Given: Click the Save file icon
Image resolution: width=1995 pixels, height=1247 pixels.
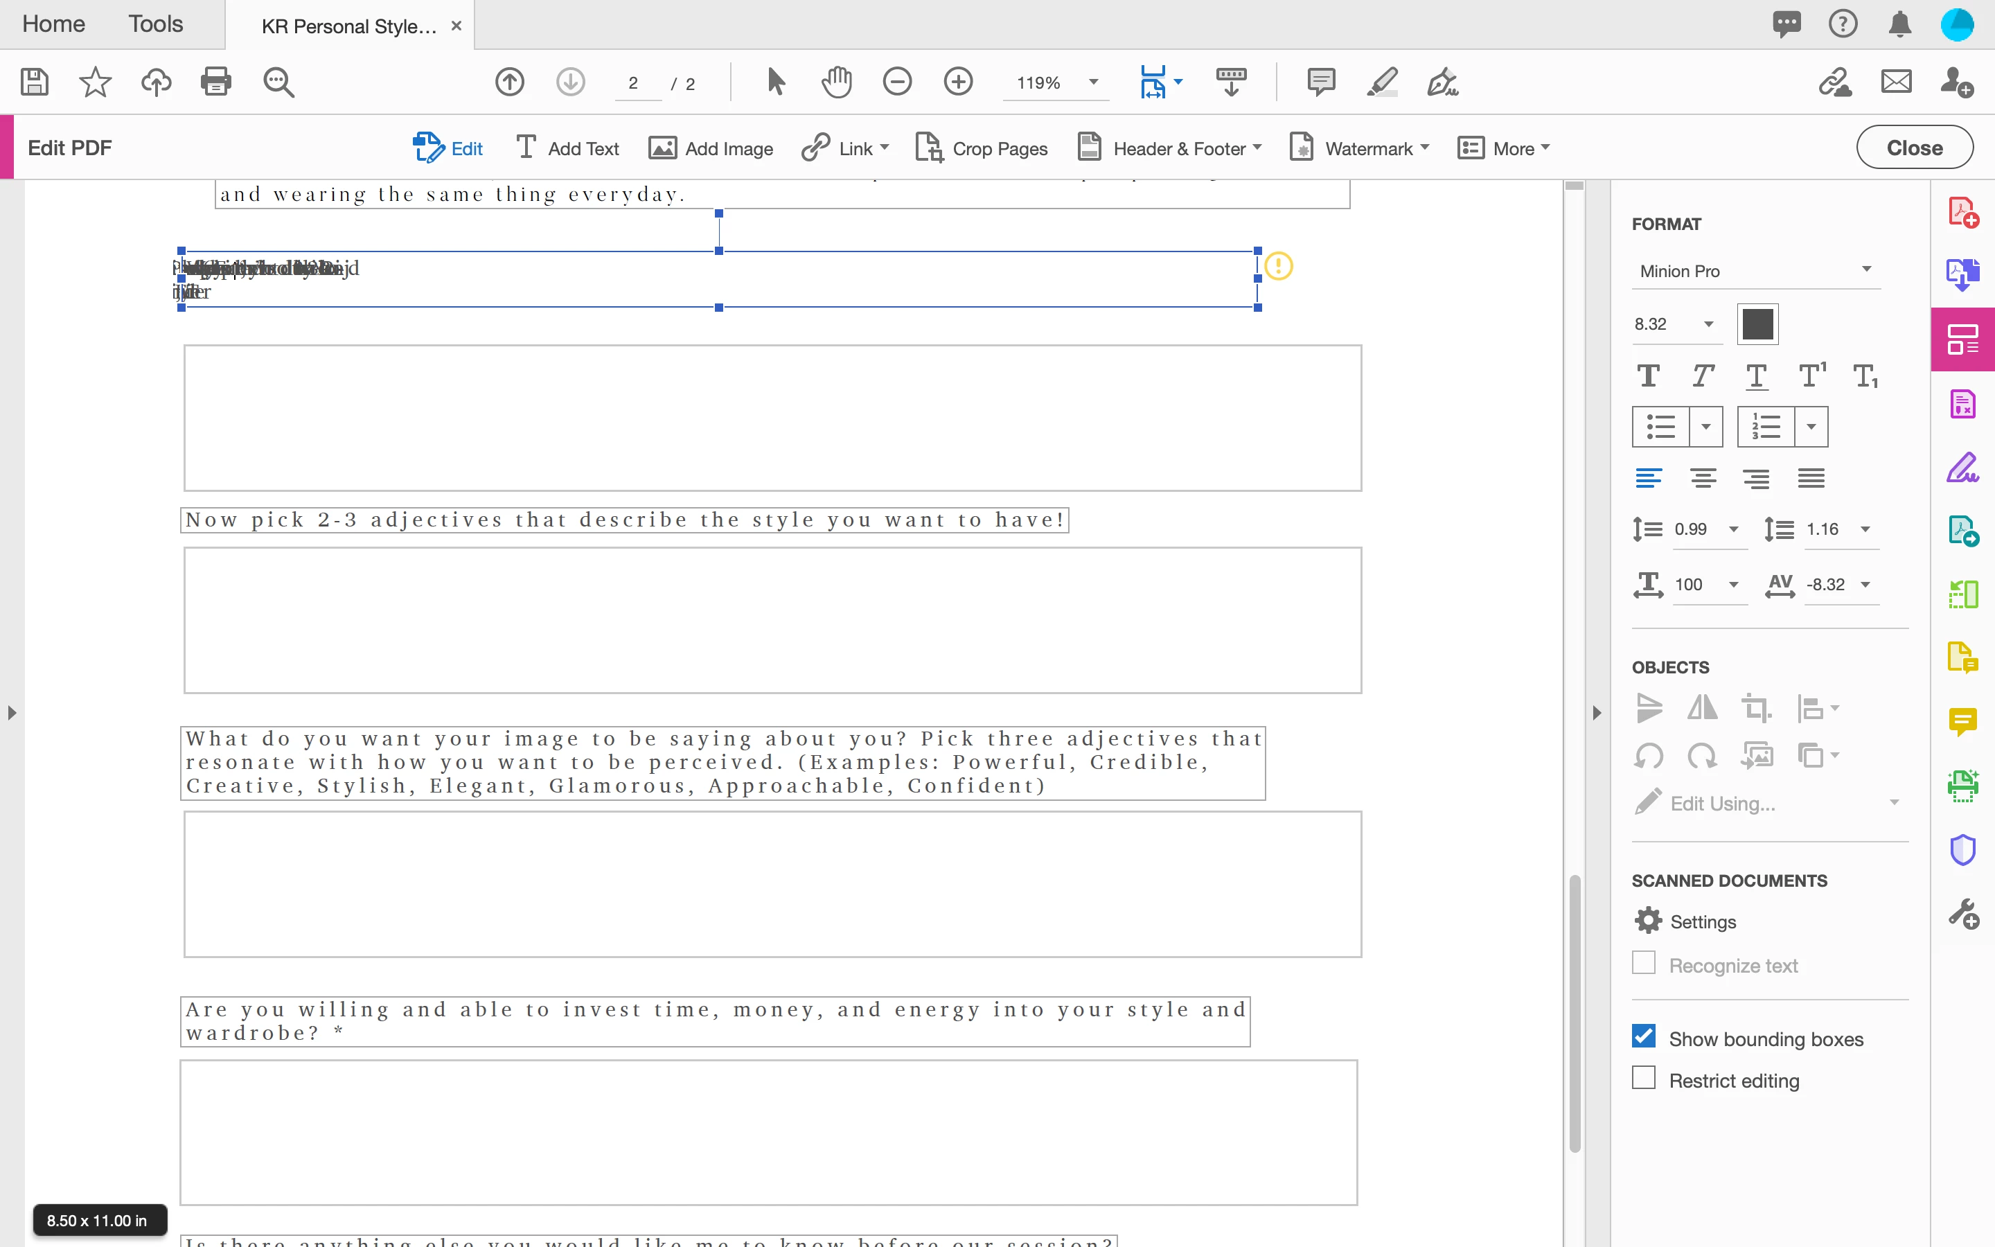Looking at the screenshot, I should [x=34, y=82].
